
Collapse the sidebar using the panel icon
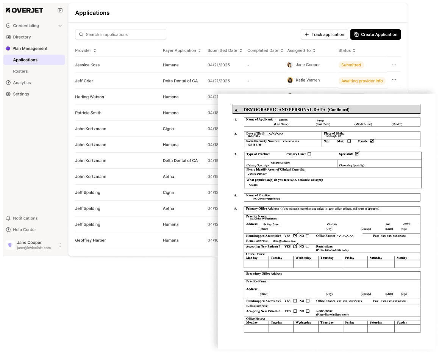(x=60, y=11)
